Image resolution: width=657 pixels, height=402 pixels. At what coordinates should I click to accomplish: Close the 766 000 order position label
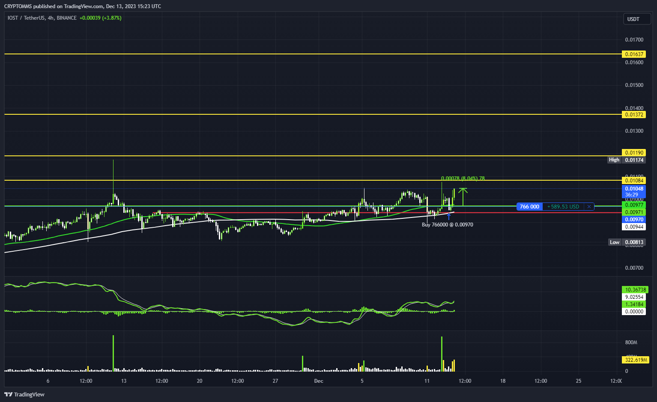(589, 206)
